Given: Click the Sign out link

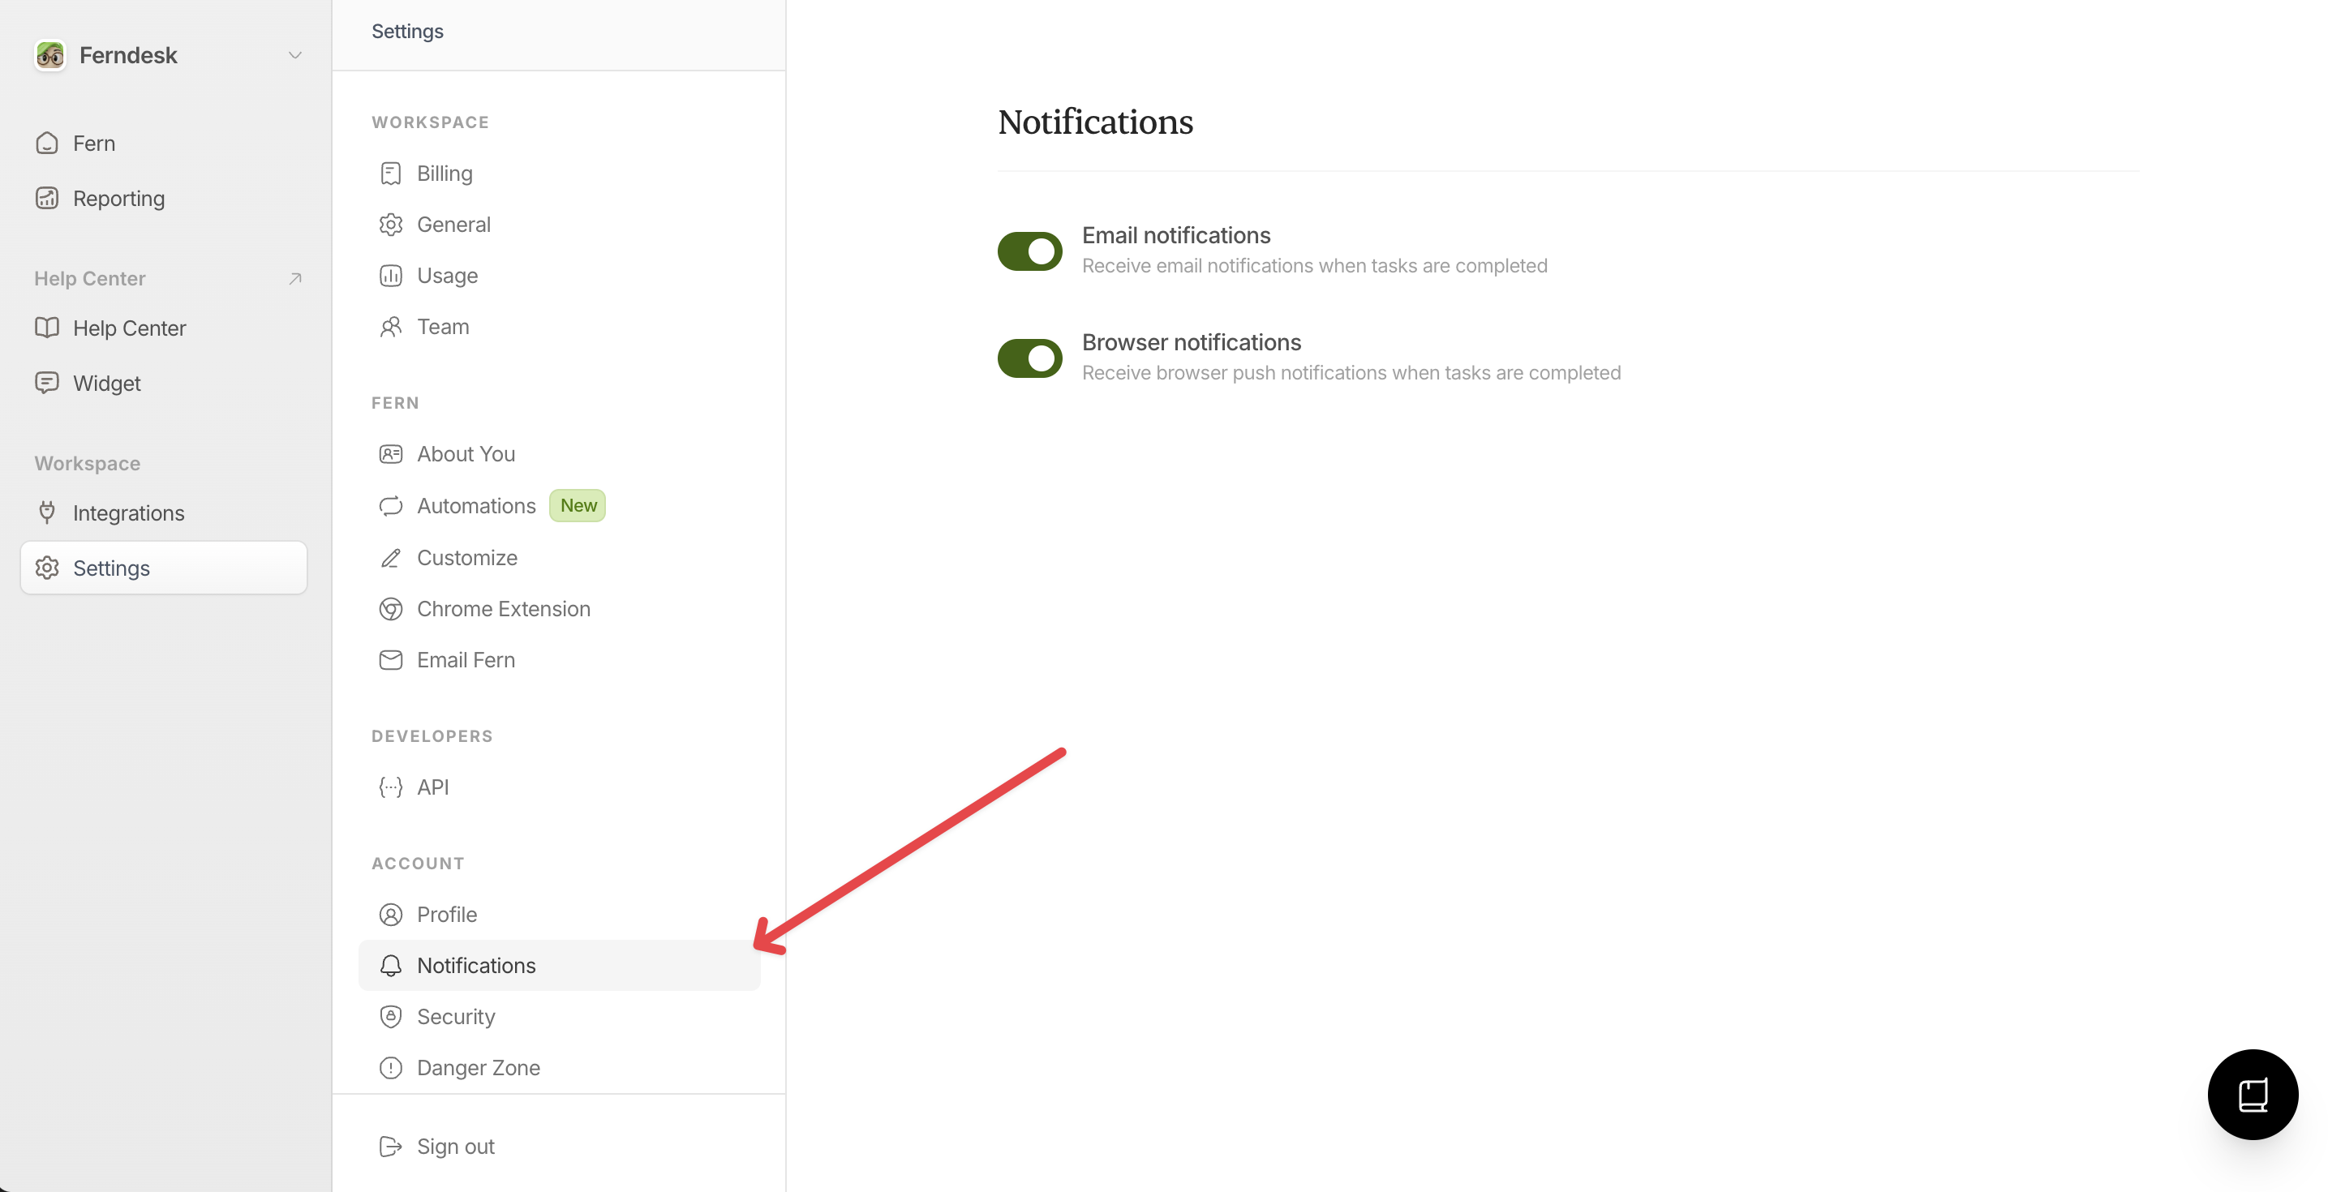Looking at the screenshot, I should click(454, 1147).
